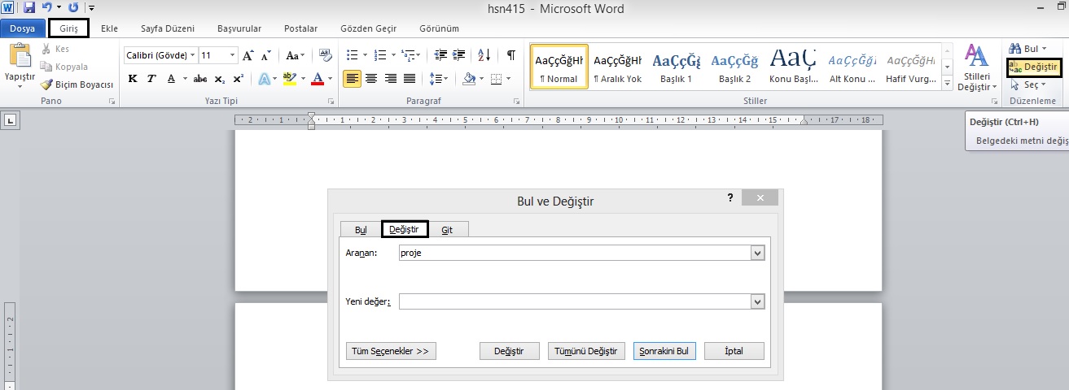Switch to the Git tab in dialog
This screenshot has width=1069, height=390.
447,230
